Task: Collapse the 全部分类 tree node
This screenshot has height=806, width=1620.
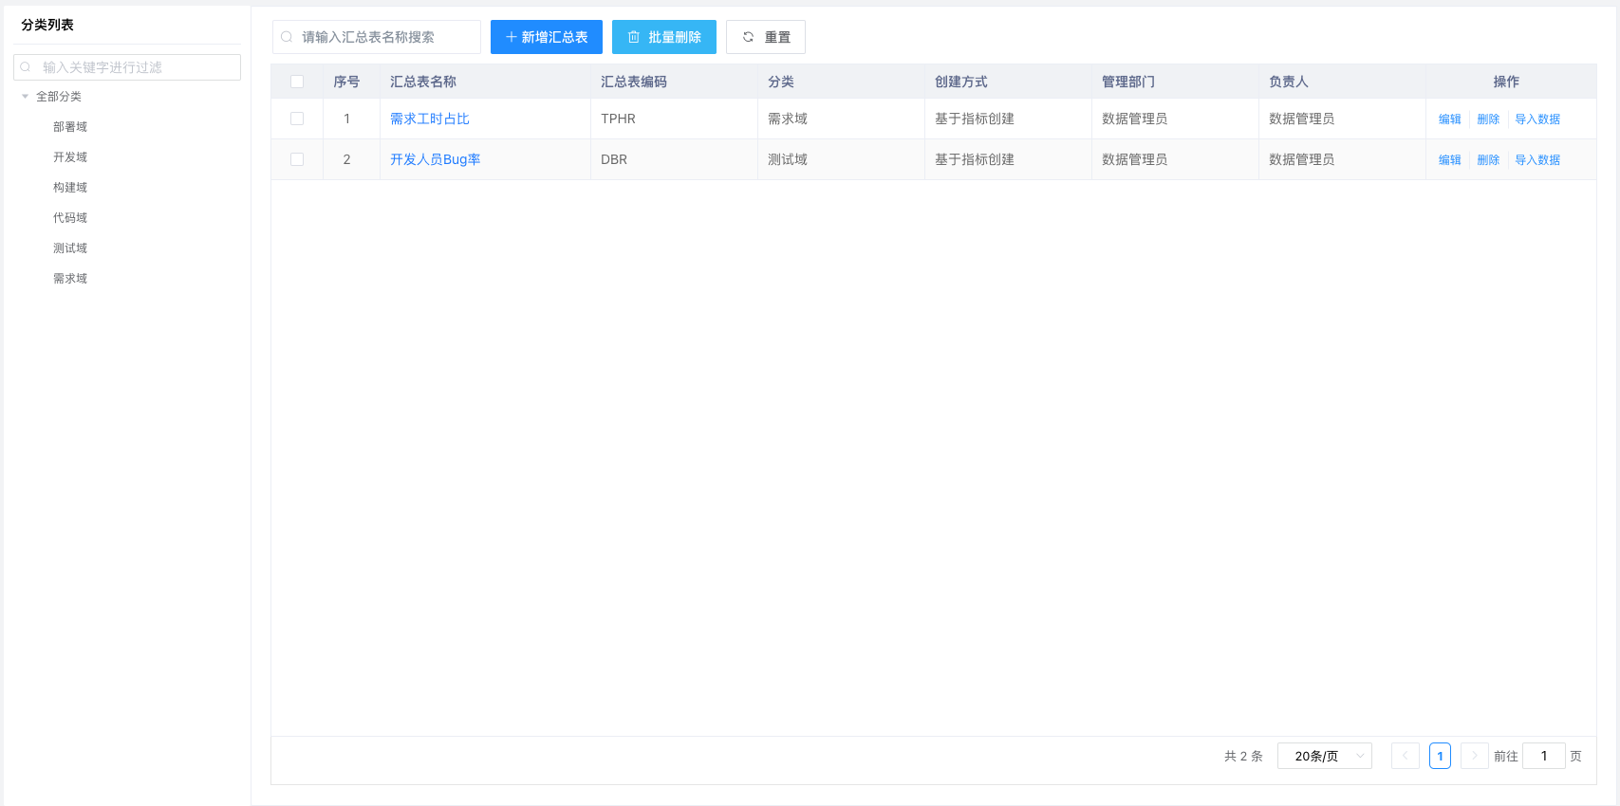Action: tap(26, 97)
